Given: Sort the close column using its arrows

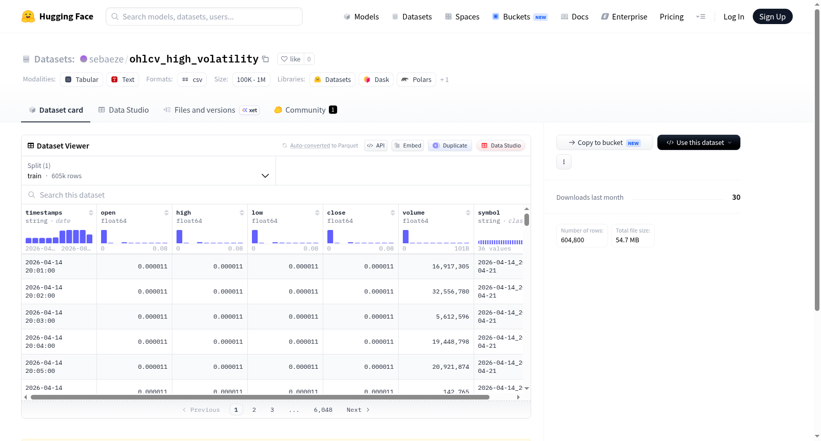Looking at the screenshot, I should tap(393, 213).
